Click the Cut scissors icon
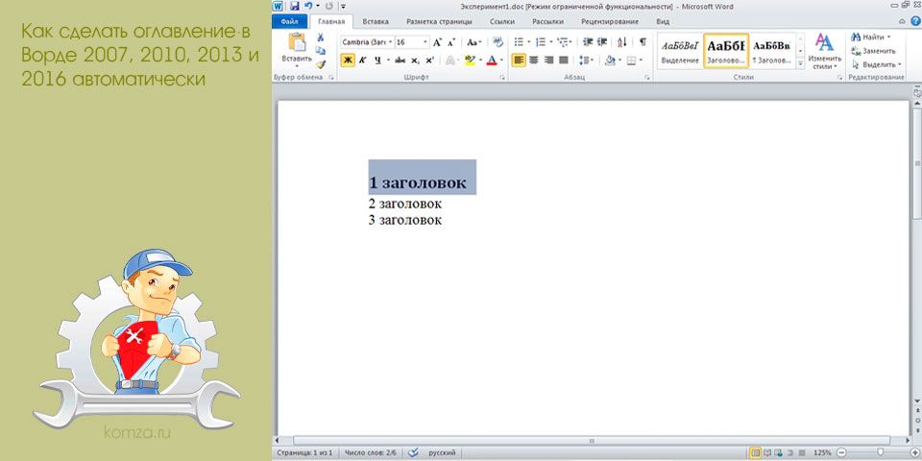Image resolution: width=922 pixels, height=461 pixels. pyautogui.click(x=321, y=37)
